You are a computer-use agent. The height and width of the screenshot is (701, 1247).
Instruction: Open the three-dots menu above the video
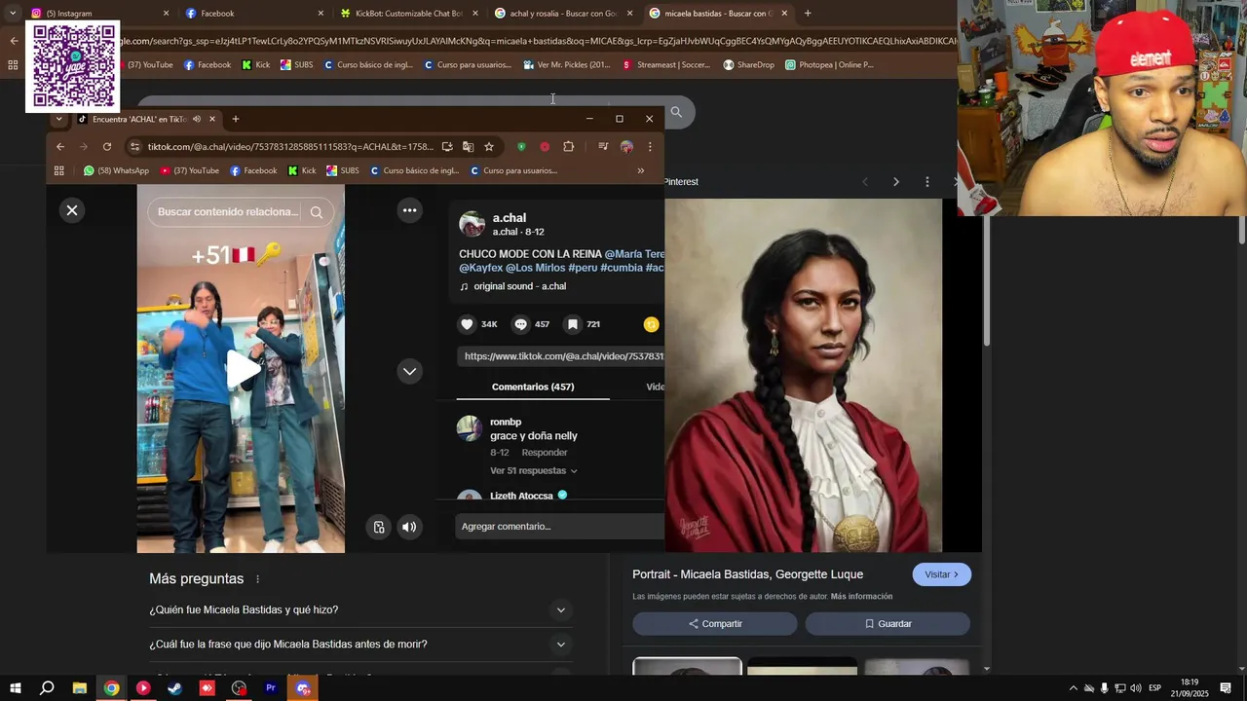(410, 210)
